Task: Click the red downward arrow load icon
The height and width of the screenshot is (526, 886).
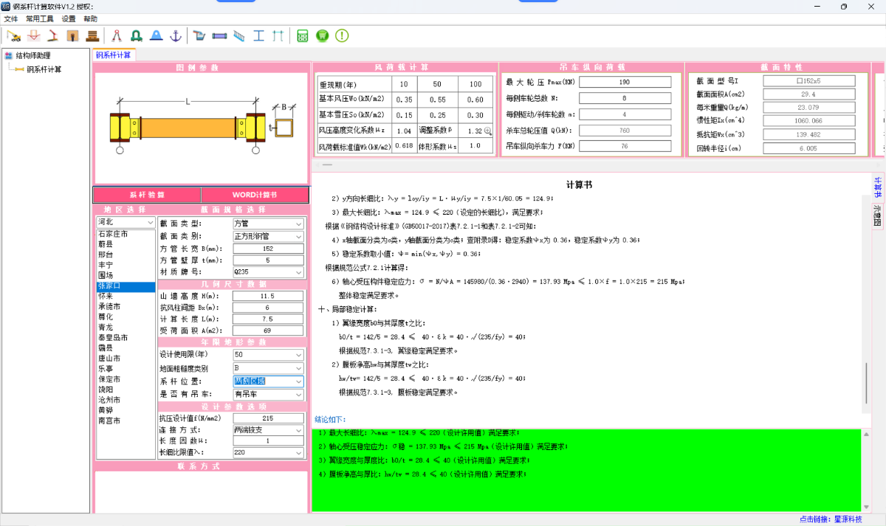Action: coord(33,35)
